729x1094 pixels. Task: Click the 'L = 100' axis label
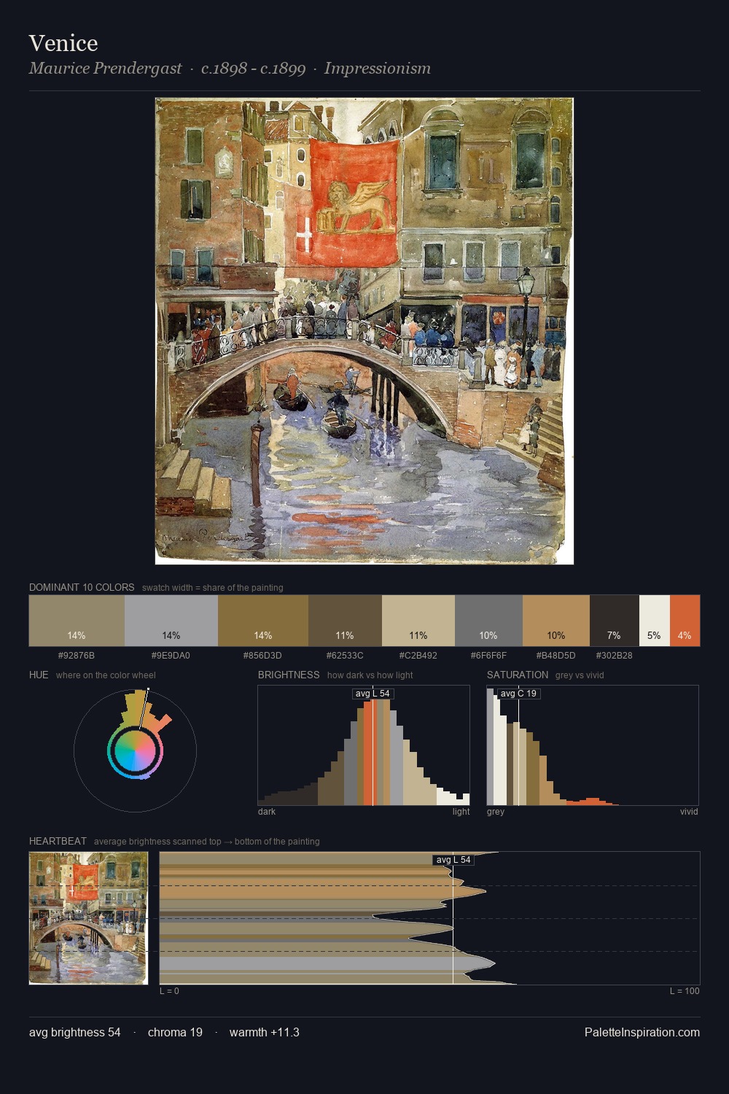(685, 990)
